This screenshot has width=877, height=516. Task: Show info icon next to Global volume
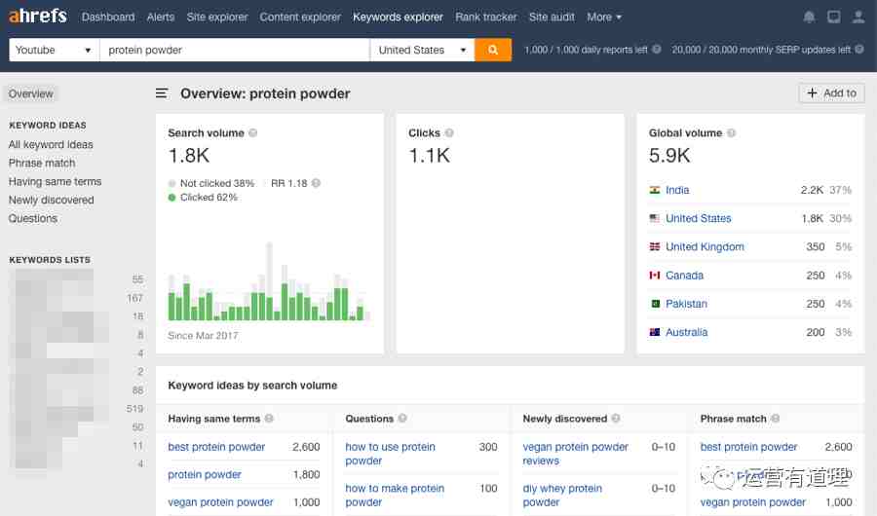tap(731, 133)
